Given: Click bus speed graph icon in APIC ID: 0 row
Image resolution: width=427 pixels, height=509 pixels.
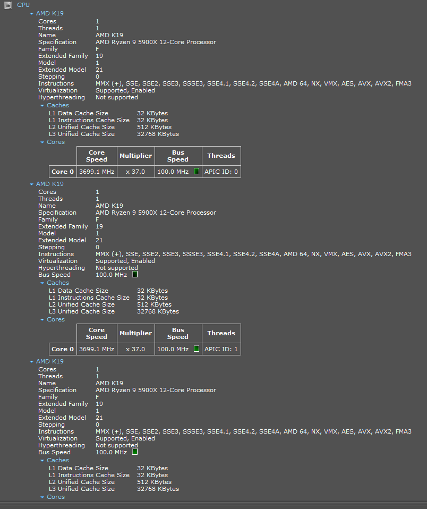Looking at the screenshot, I should [x=197, y=171].
